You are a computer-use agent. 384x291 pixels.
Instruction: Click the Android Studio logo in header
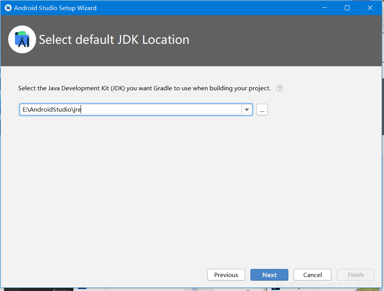(x=22, y=40)
